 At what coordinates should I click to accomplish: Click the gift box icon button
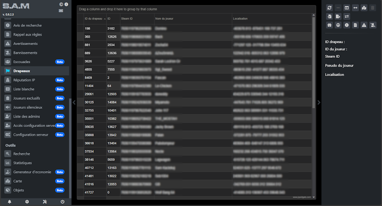click(329, 25)
